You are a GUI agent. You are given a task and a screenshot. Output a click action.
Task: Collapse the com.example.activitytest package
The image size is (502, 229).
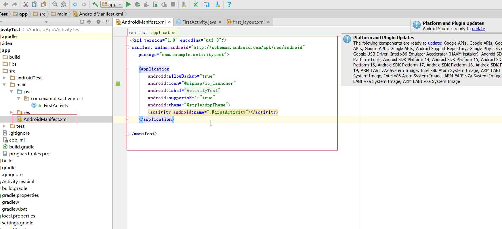tap(18, 98)
